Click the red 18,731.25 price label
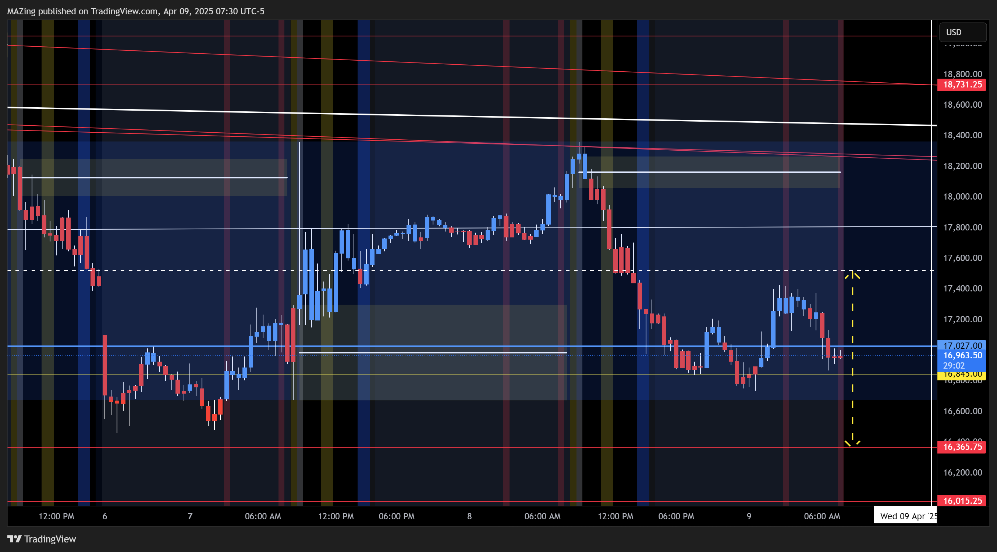 click(x=961, y=85)
